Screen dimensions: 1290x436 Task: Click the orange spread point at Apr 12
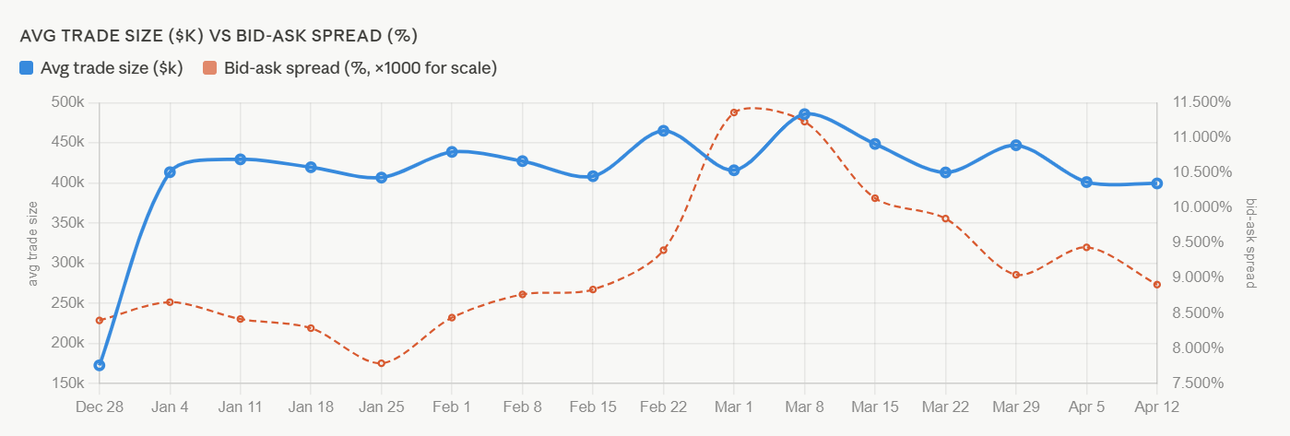[1157, 284]
